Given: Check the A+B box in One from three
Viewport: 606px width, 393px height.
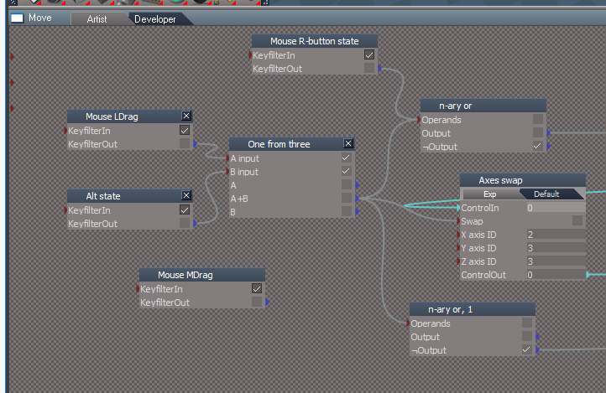Looking at the screenshot, I should (347, 199).
